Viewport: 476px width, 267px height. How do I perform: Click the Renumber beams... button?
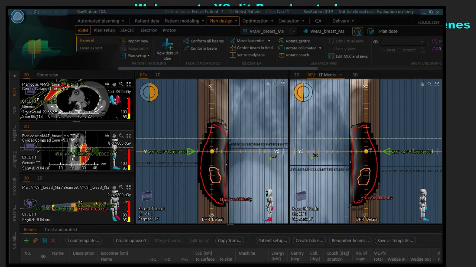coord(350,241)
